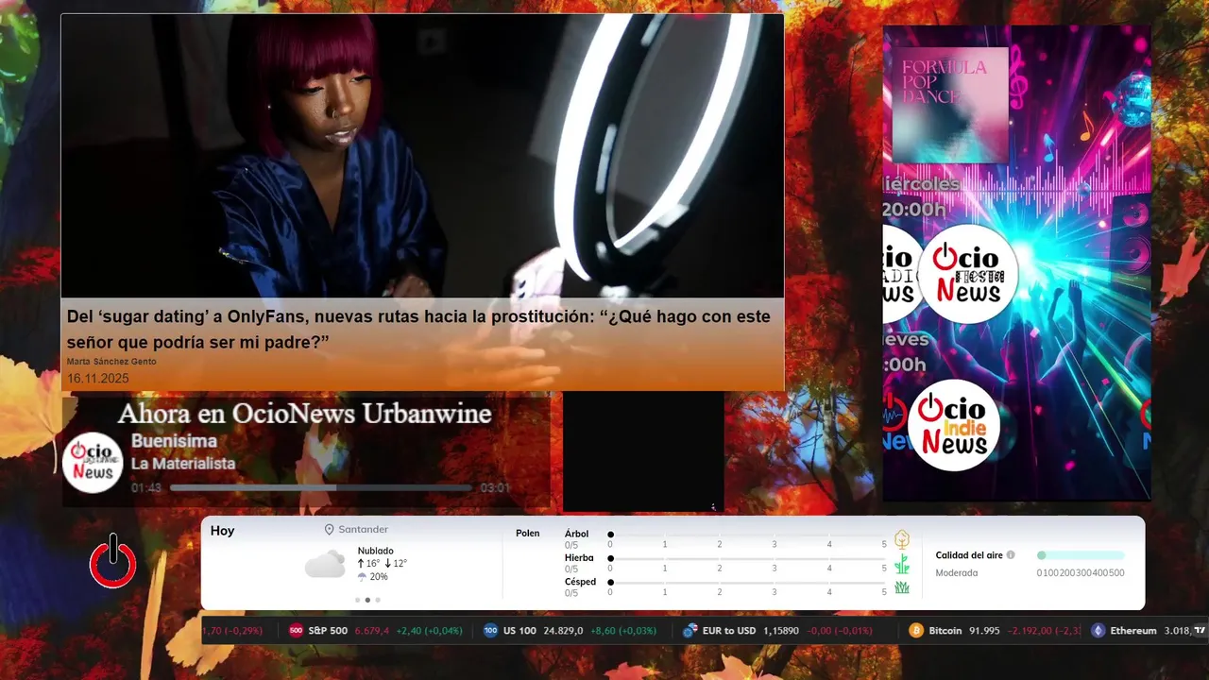
Task: Click the song title 'Buenisima'
Action: tap(174, 441)
